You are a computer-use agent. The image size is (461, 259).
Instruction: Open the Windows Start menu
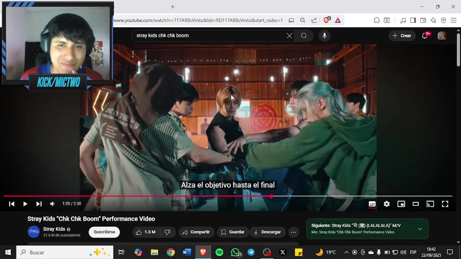point(8,252)
